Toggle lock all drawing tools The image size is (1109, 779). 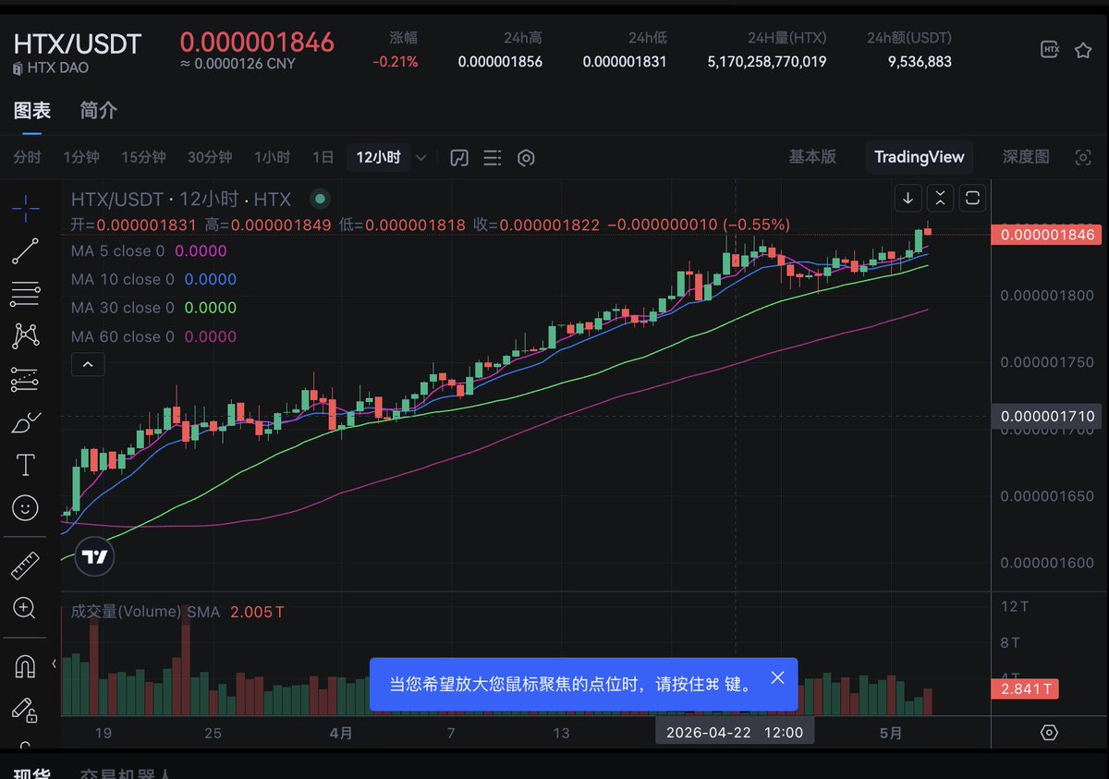click(x=25, y=709)
